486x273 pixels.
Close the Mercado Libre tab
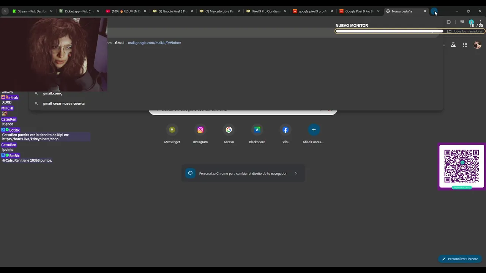[x=238, y=11]
